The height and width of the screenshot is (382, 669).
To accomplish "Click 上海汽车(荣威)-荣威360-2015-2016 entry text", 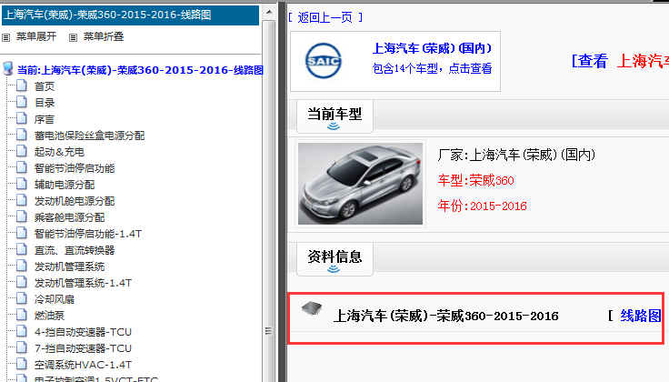I will point(446,316).
